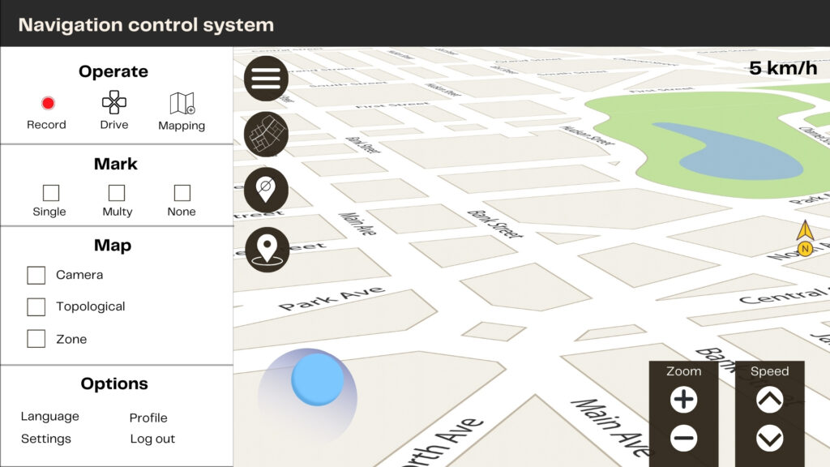Open the Settings option

[46, 439]
